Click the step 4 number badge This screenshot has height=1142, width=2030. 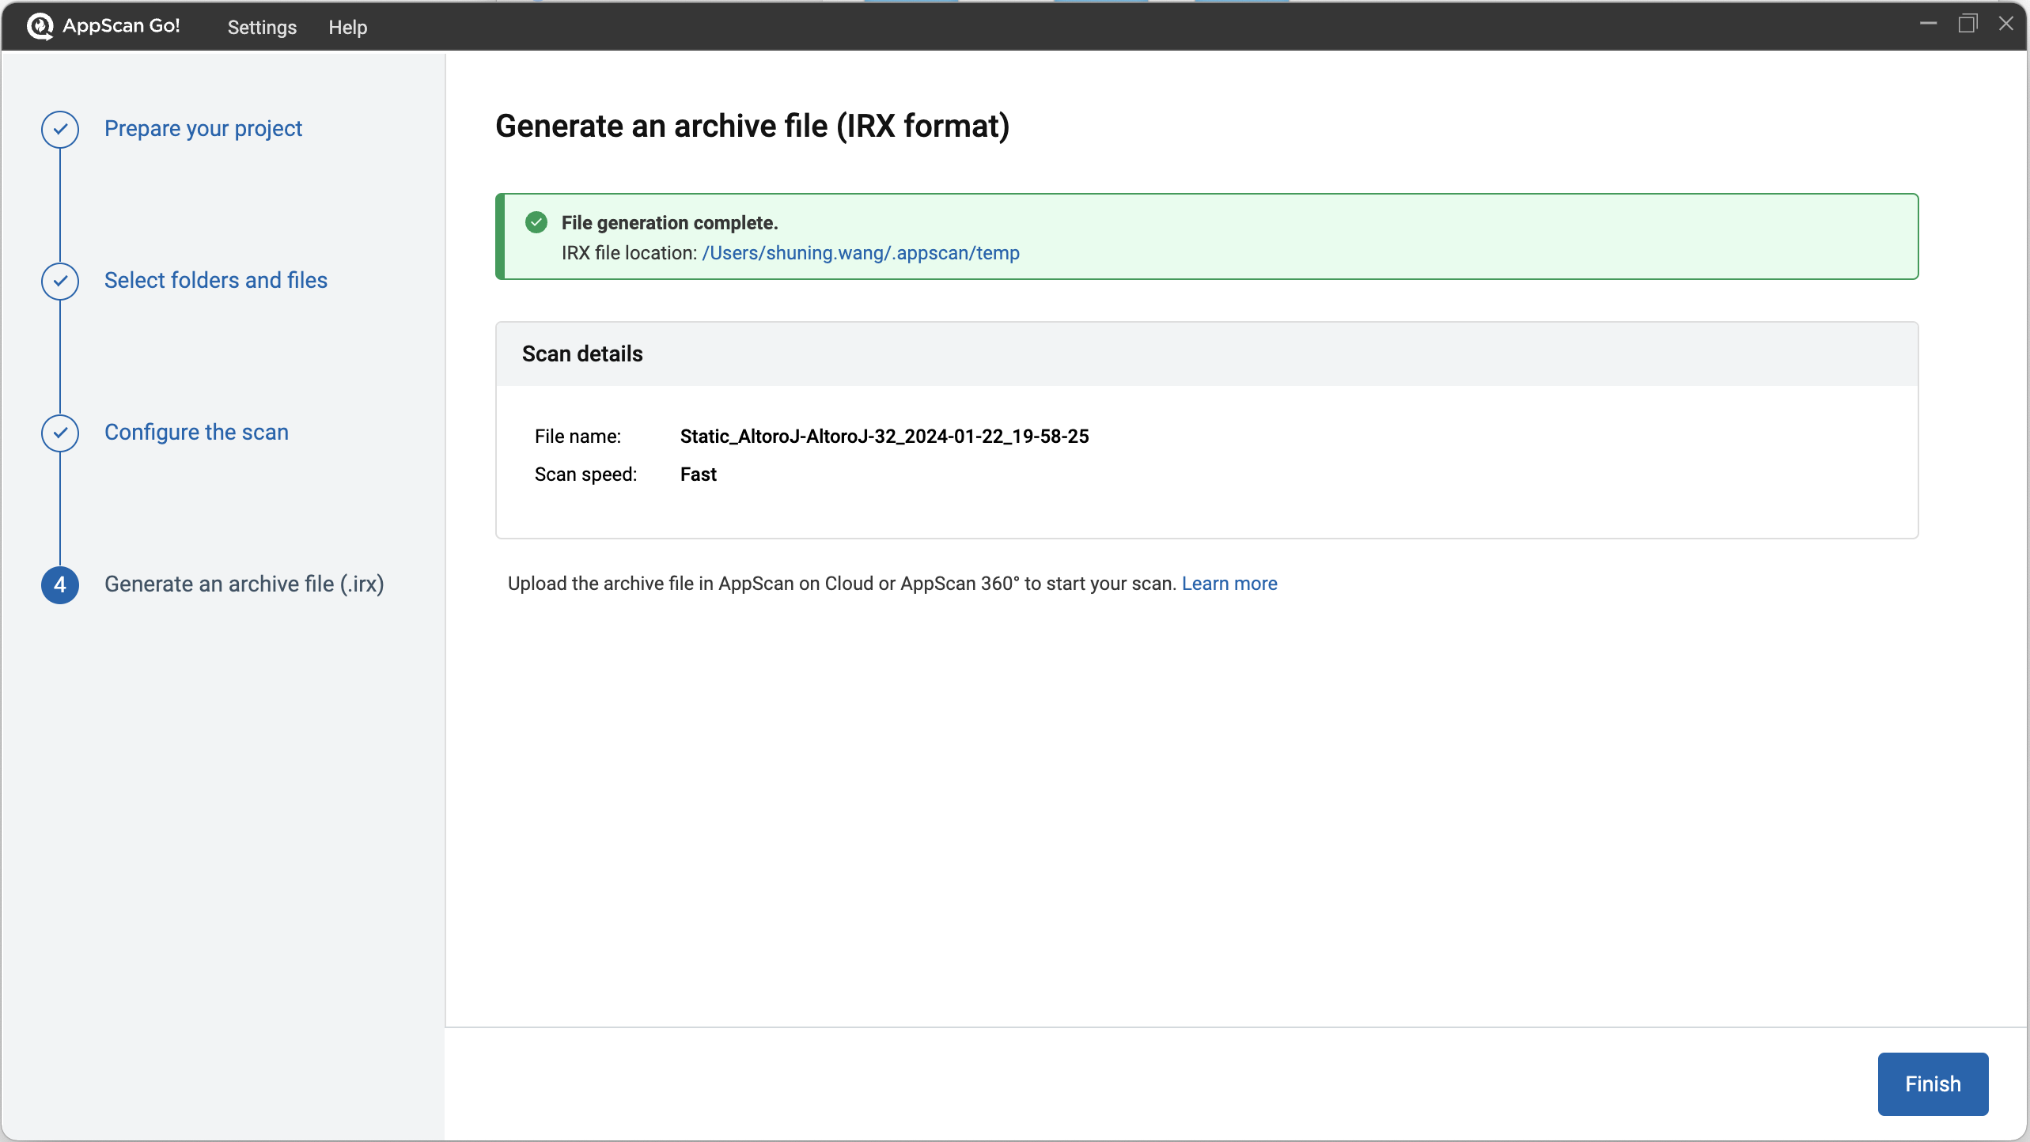point(60,584)
